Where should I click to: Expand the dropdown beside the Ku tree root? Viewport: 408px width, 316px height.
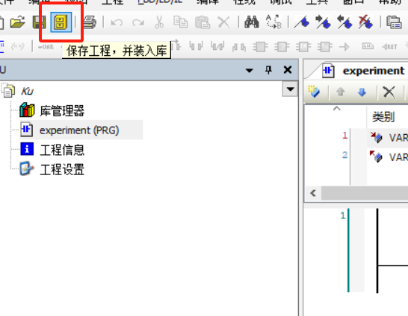290,89
